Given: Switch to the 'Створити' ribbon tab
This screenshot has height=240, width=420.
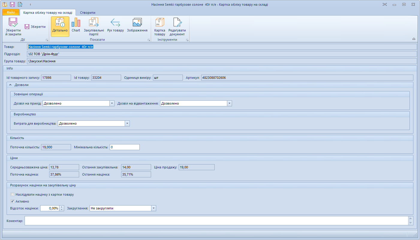Looking at the screenshot, I should click(88, 13).
